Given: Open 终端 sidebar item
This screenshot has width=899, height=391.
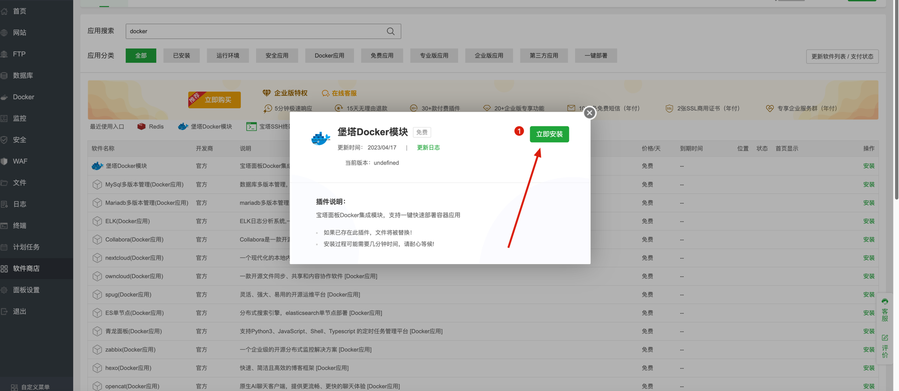Looking at the screenshot, I should 36,226.
